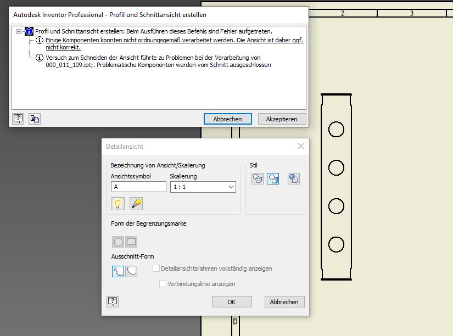Click the Ansichtssymbol input field

pos(138,187)
